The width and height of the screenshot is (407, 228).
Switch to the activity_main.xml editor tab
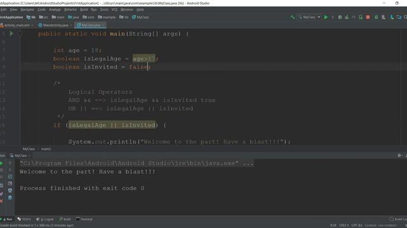pos(17,25)
